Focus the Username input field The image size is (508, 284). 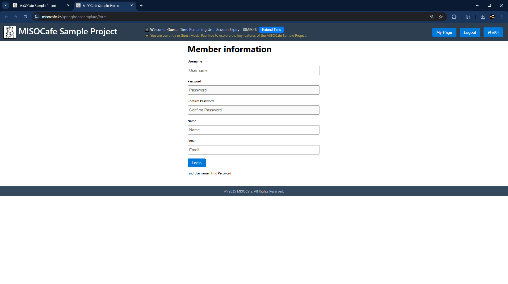(x=253, y=70)
